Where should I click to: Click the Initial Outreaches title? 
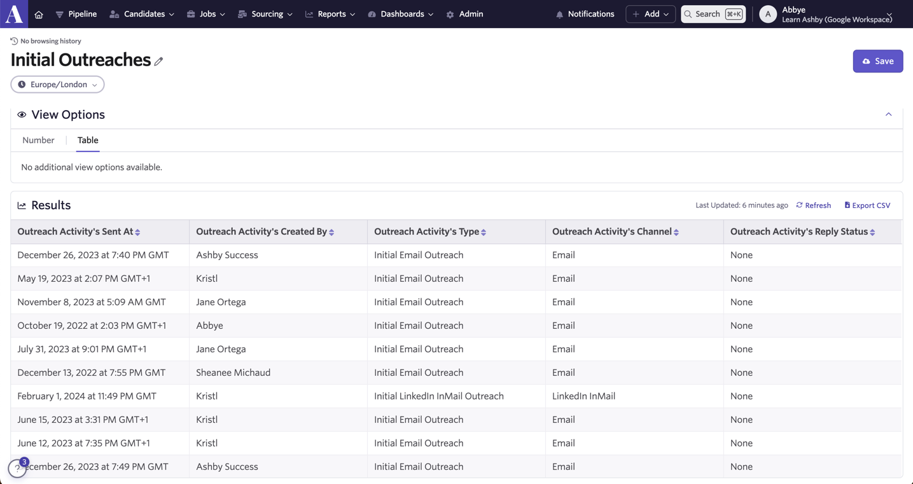pyautogui.click(x=81, y=60)
